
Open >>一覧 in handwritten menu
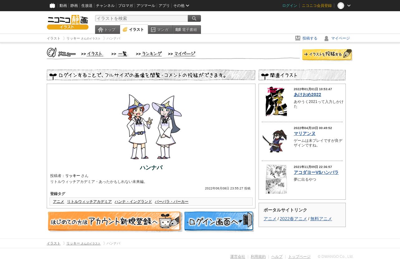(x=120, y=54)
